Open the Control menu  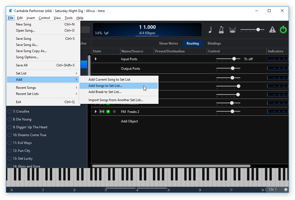click(44, 18)
